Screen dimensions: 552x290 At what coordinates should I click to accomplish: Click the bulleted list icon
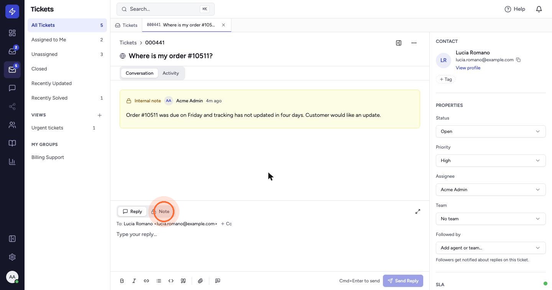(159, 281)
